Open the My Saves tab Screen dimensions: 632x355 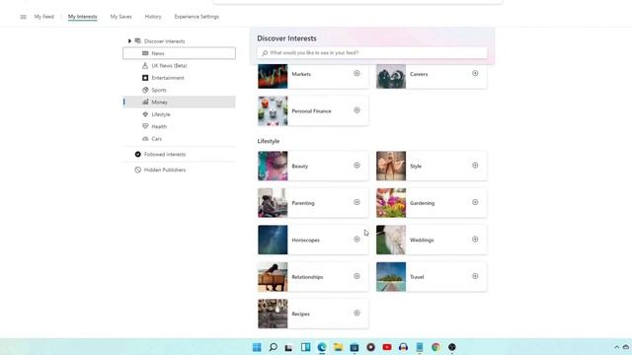point(120,17)
